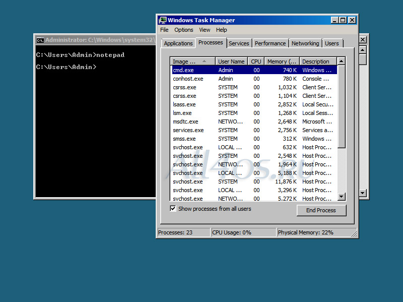The image size is (403, 302).
Task: Open the Users tab
Action: pyautogui.click(x=332, y=43)
